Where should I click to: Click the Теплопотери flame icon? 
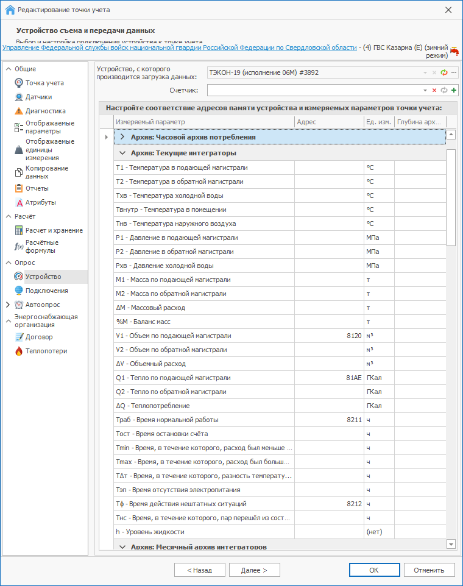click(x=19, y=351)
